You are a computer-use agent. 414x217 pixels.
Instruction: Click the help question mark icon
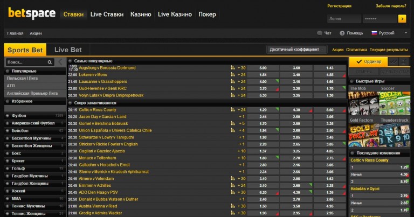[342, 33]
